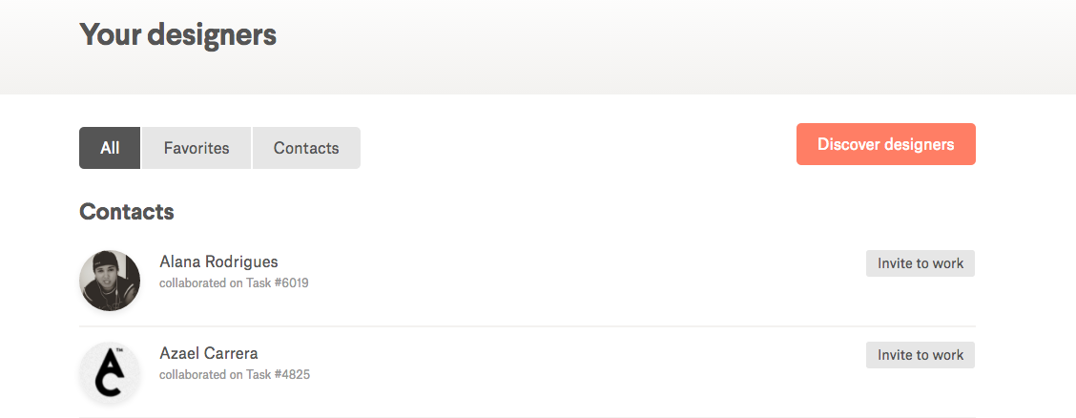Open the Azael Carrera name link
Screen dimensions: 1076x418
(x=209, y=353)
